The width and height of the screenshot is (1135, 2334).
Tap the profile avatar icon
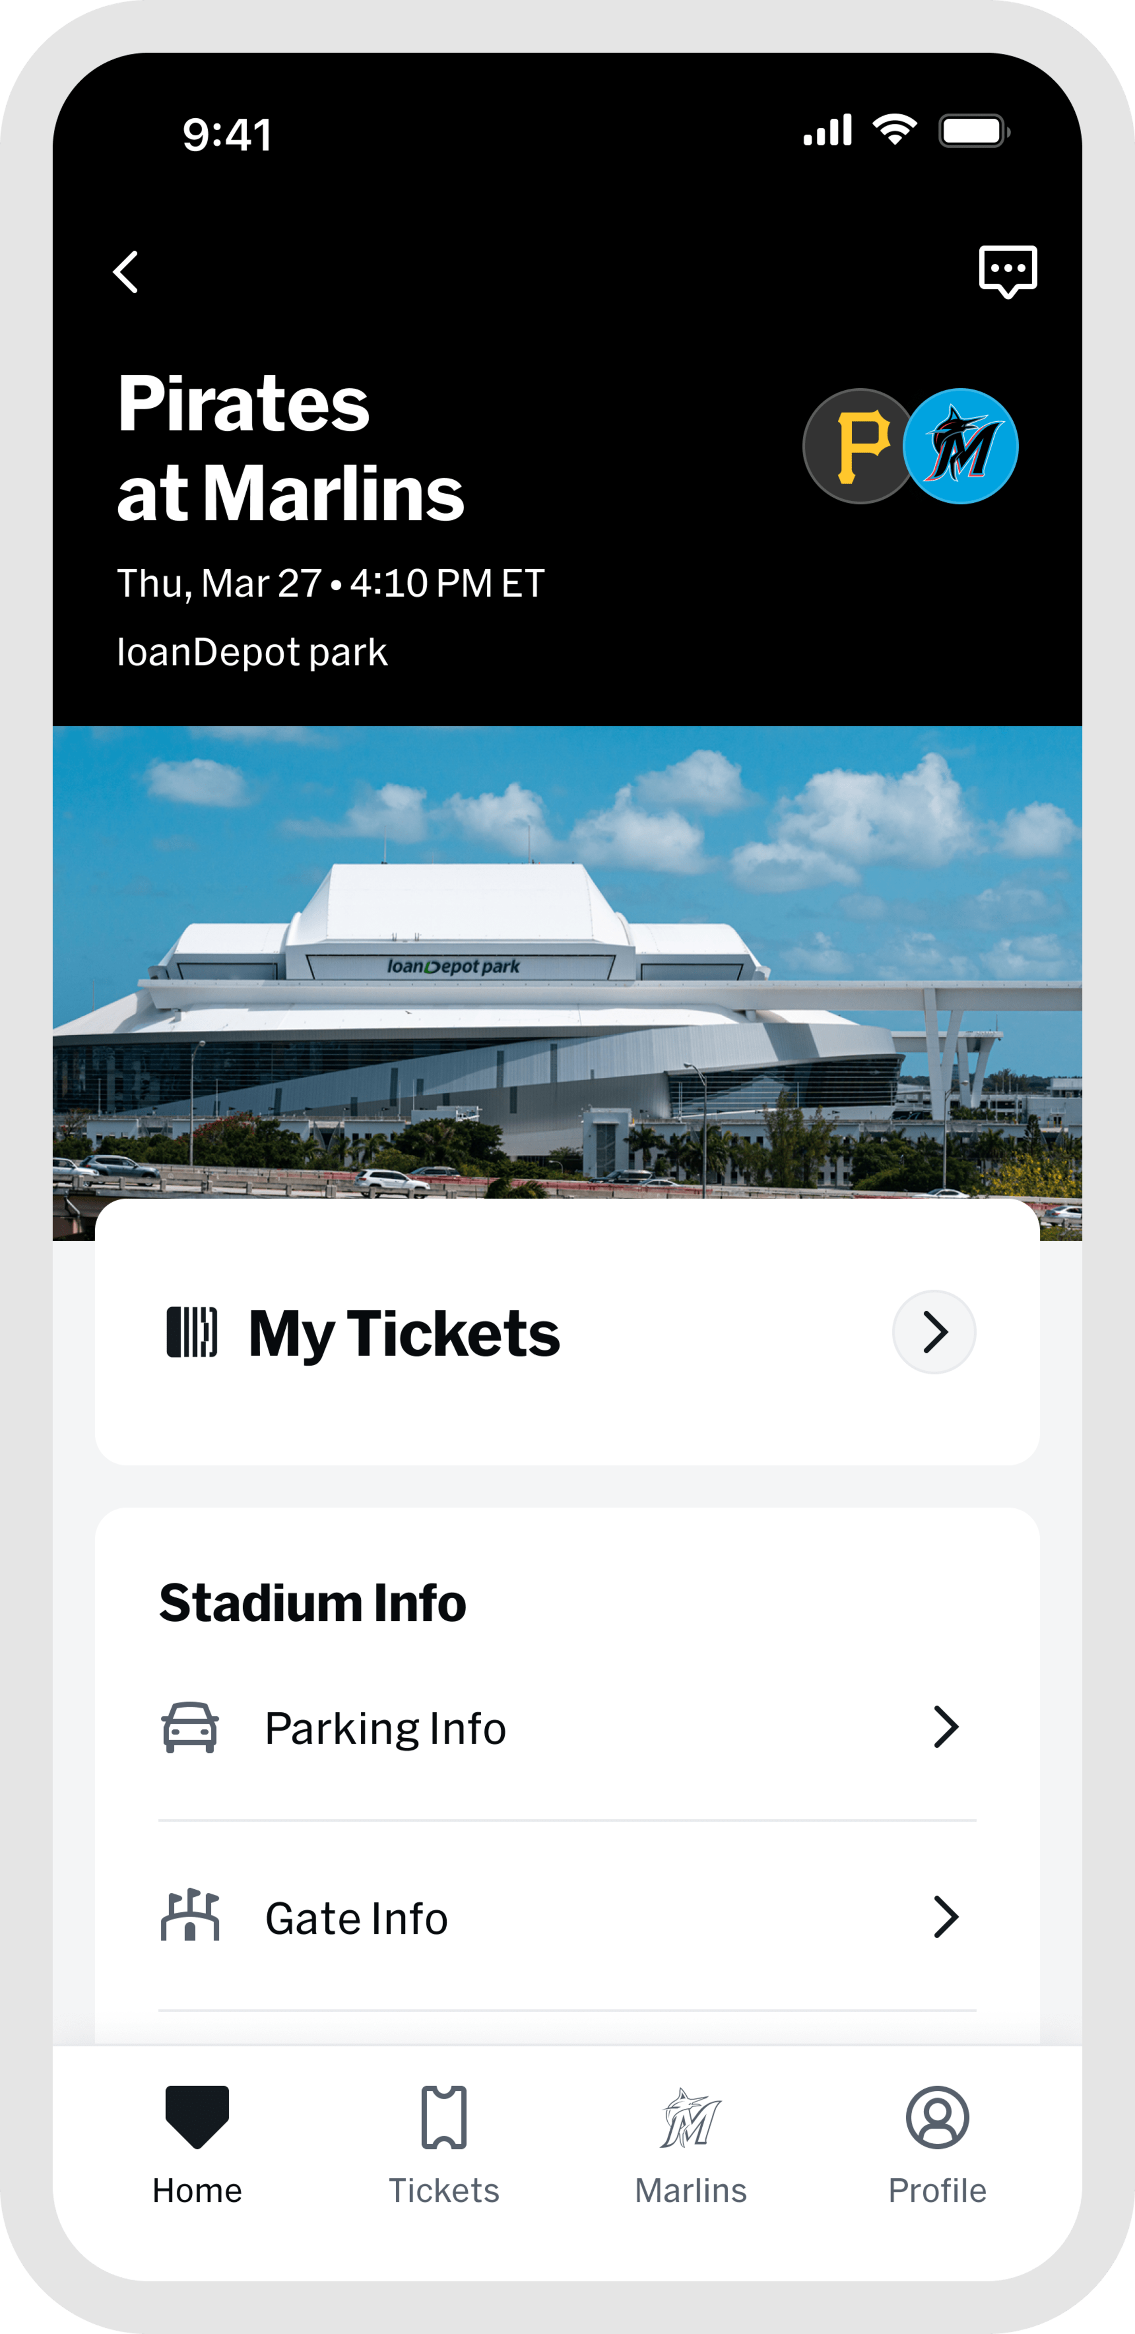tap(937, 2116)
